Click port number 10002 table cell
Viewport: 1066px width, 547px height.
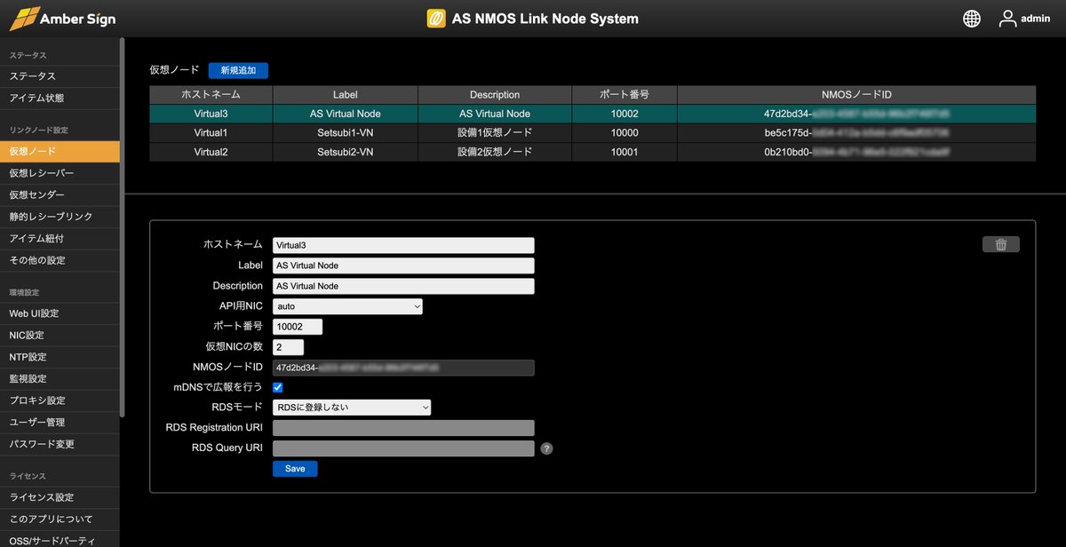pos(624,114)
